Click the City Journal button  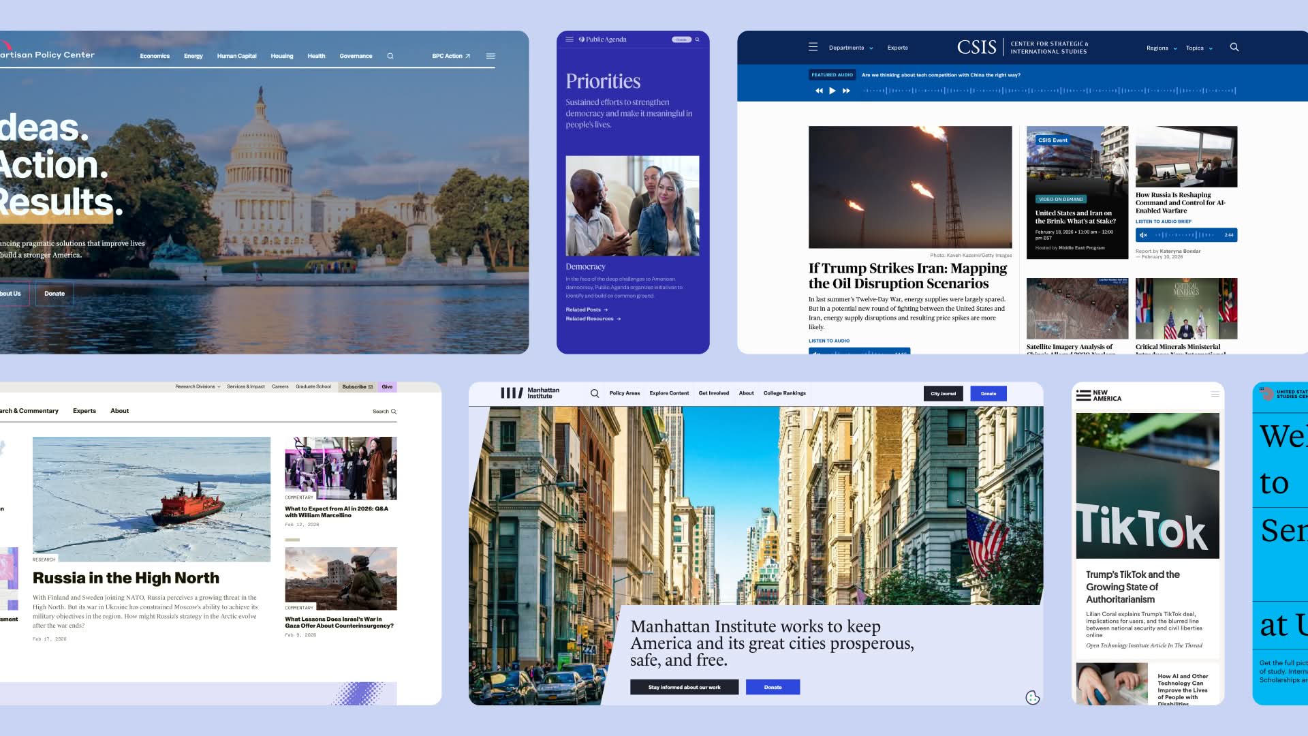click(x=943, y=393)
